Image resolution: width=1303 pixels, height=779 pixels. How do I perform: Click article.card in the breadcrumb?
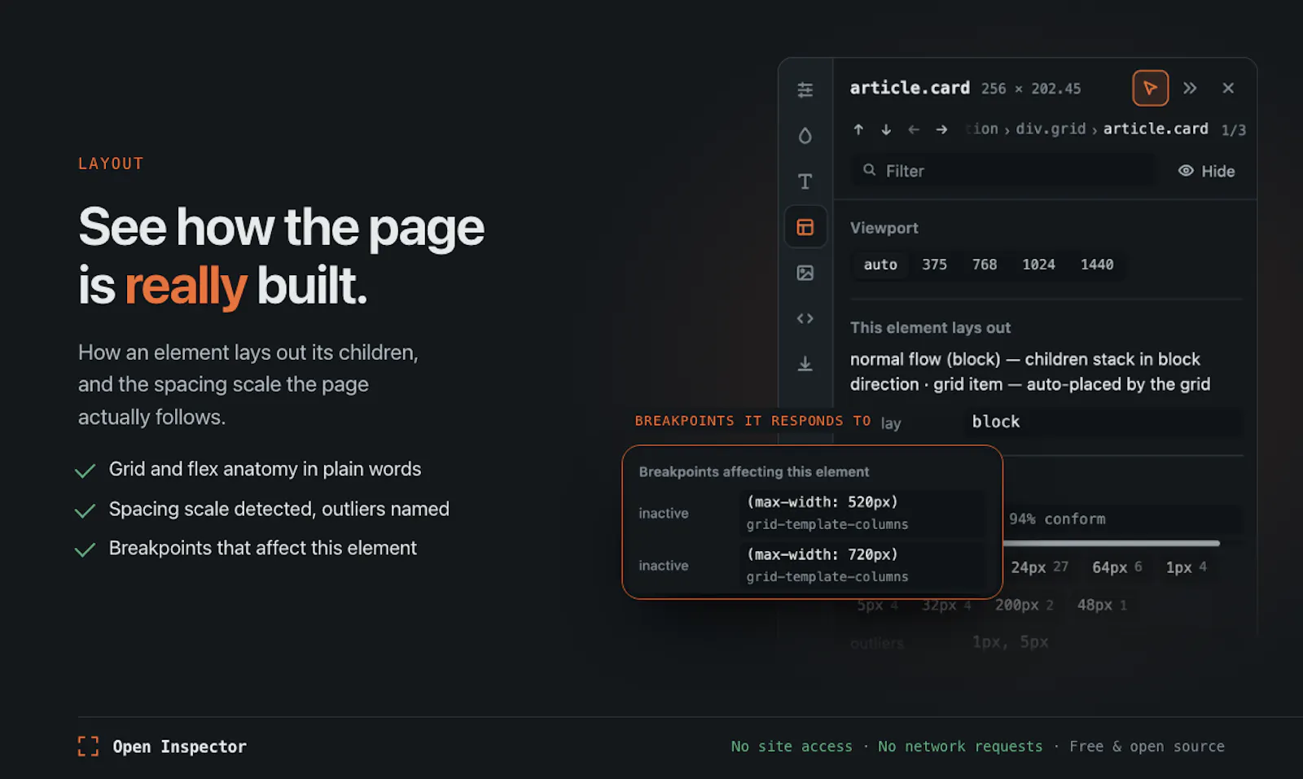coord(1156,129)
